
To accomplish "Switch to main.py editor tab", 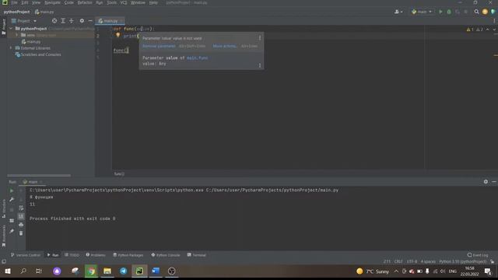I will click(x=110, y=21).
